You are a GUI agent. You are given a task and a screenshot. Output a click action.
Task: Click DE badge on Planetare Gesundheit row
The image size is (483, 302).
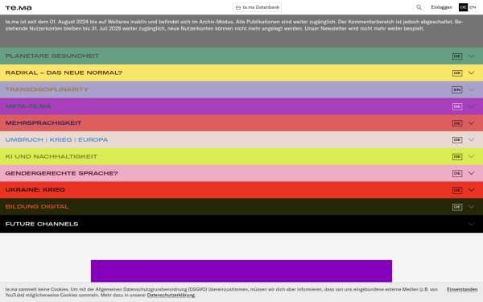coord(457,56)
